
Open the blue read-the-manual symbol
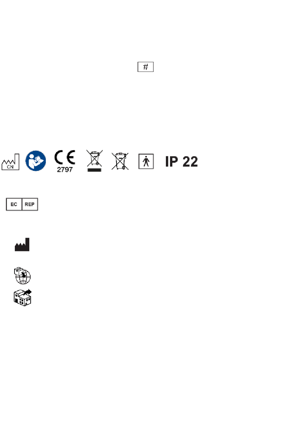coord(36,161)
